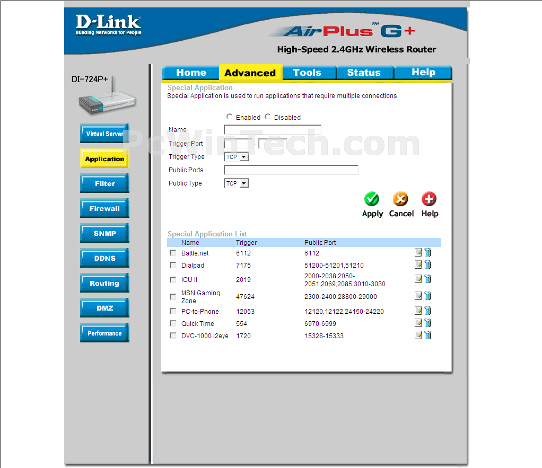The height and width of the screenshot is (468, 542).
Task: Click the second Trigger Port field
Action: [x=273, y=143]
